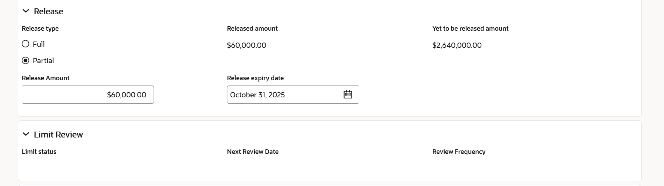Image resolution: width=664 pixels, height=186 pixels.
Task: Click the Yet to be released $2,640,000.00 value
Action: (457, 45)
